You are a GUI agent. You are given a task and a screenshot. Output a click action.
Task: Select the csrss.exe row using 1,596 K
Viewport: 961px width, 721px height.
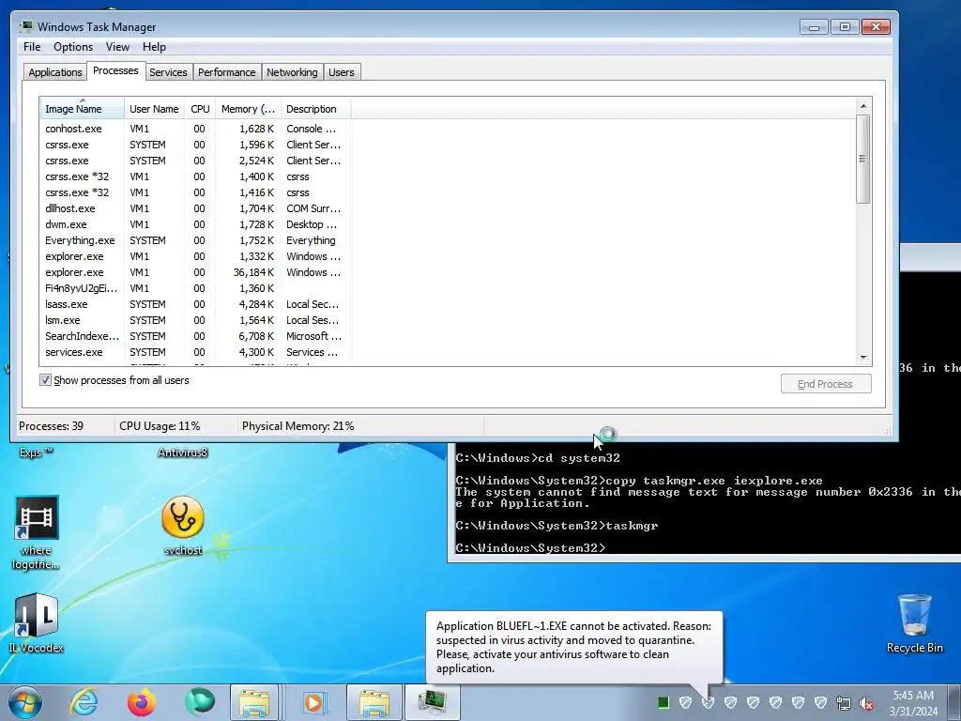coord(195,145)
